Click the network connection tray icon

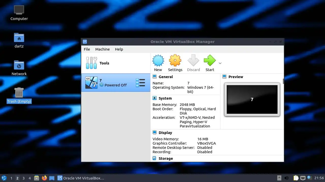303,178
